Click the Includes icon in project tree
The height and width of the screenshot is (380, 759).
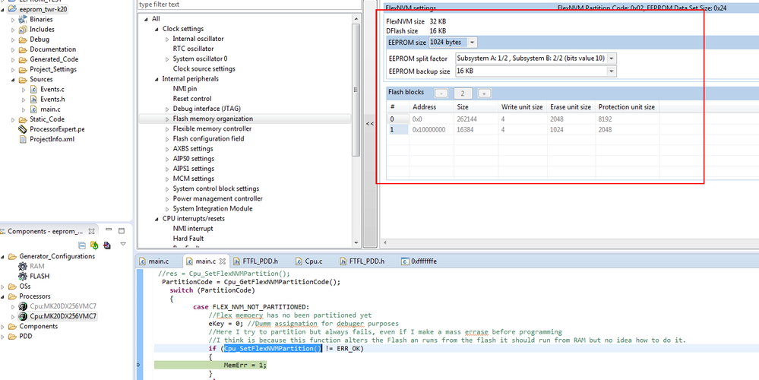[x=22, y=29]
